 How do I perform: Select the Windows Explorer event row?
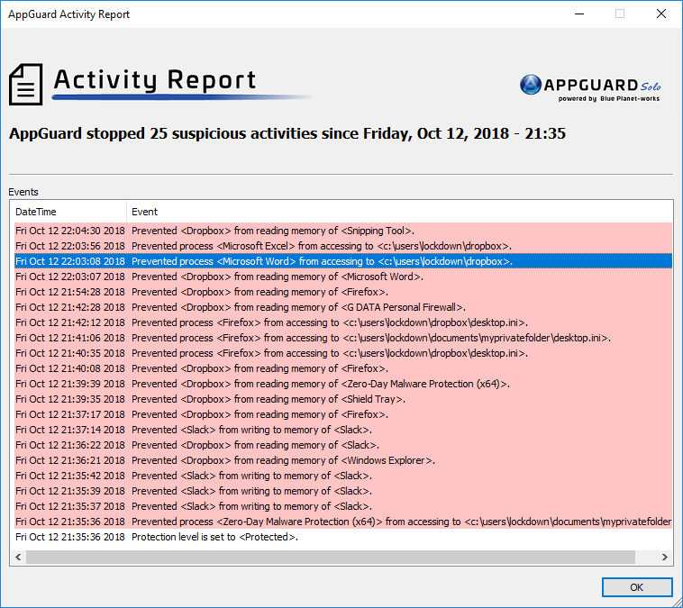(x=343, y=460)
